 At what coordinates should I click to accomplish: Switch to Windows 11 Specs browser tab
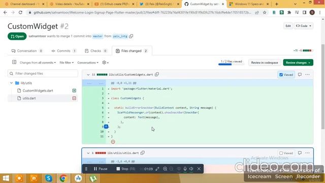(249, 4)
